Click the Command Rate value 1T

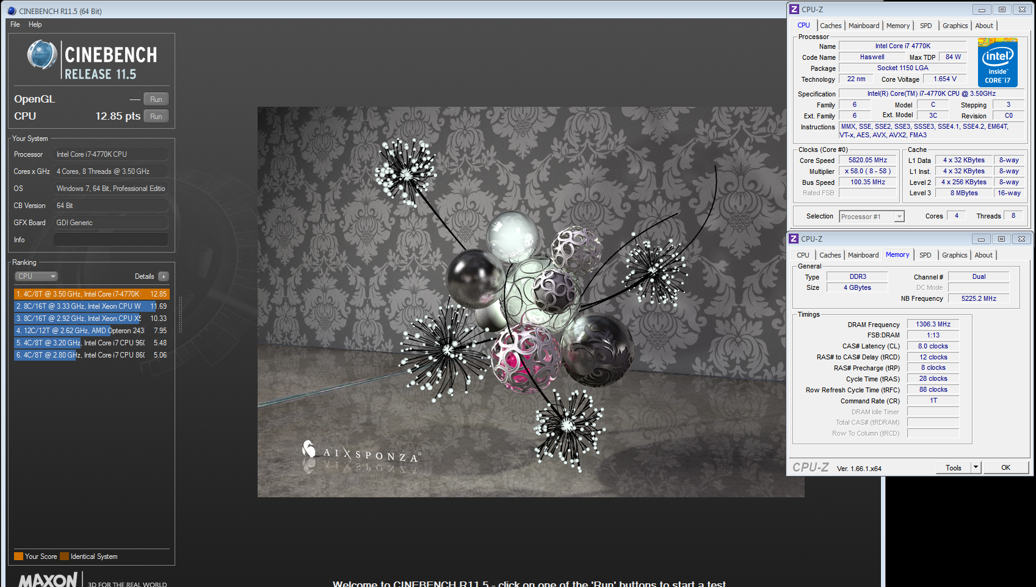click(933, 401)
